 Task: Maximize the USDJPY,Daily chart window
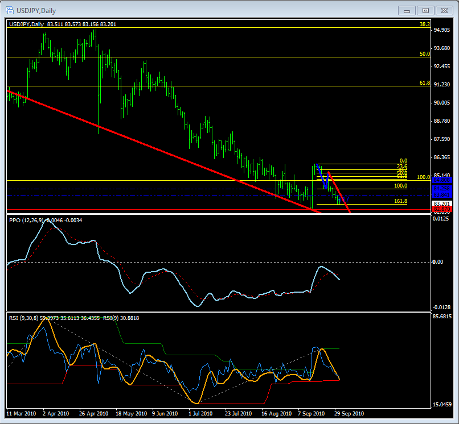pyautogui.click(x=425, y=10)
